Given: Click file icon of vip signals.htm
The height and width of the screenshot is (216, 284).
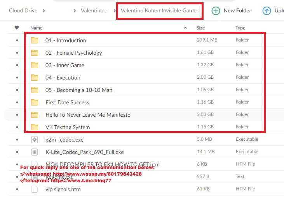Looking at the screenshot, I should tap(35, 189).
